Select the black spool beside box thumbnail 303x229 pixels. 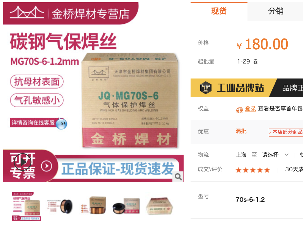click(126, 206)
